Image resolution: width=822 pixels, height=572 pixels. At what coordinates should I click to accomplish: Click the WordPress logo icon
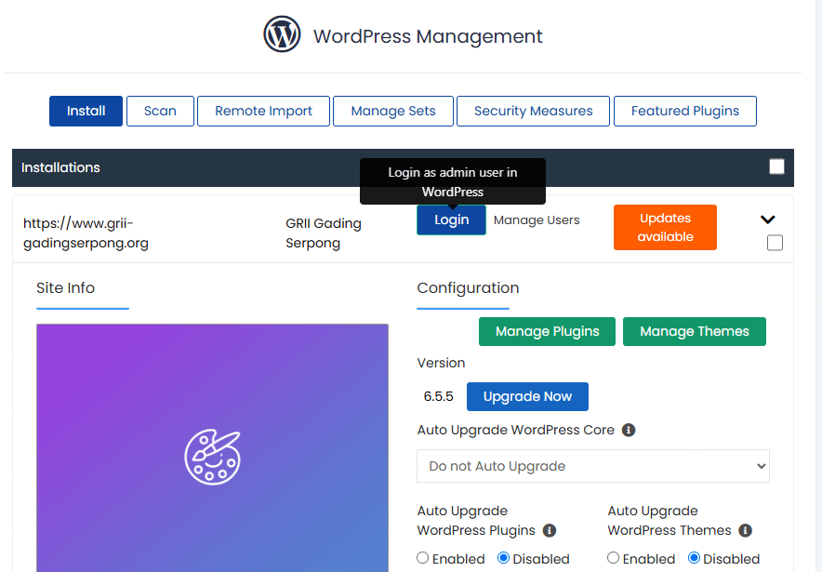pyautogui.click(x=282, y=34)
